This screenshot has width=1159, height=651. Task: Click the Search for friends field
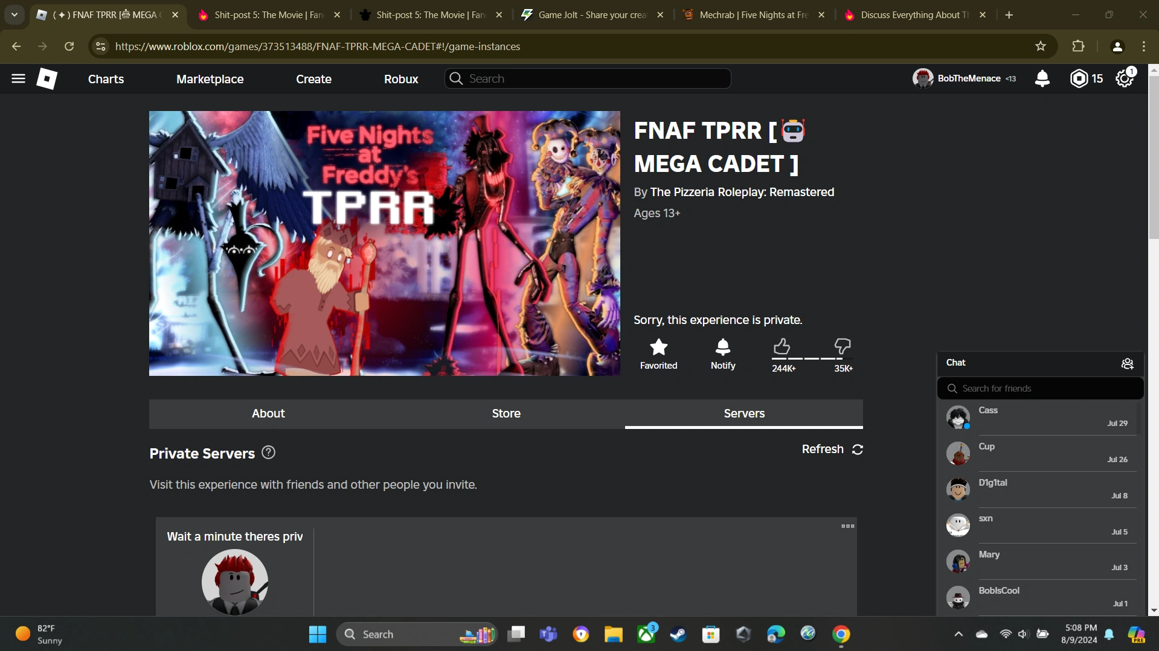(1040, 388)
